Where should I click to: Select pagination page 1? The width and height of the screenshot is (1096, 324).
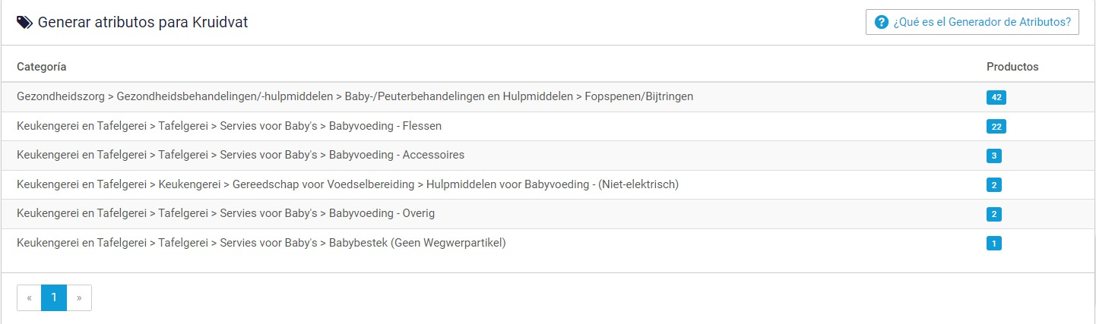(54, 297)
